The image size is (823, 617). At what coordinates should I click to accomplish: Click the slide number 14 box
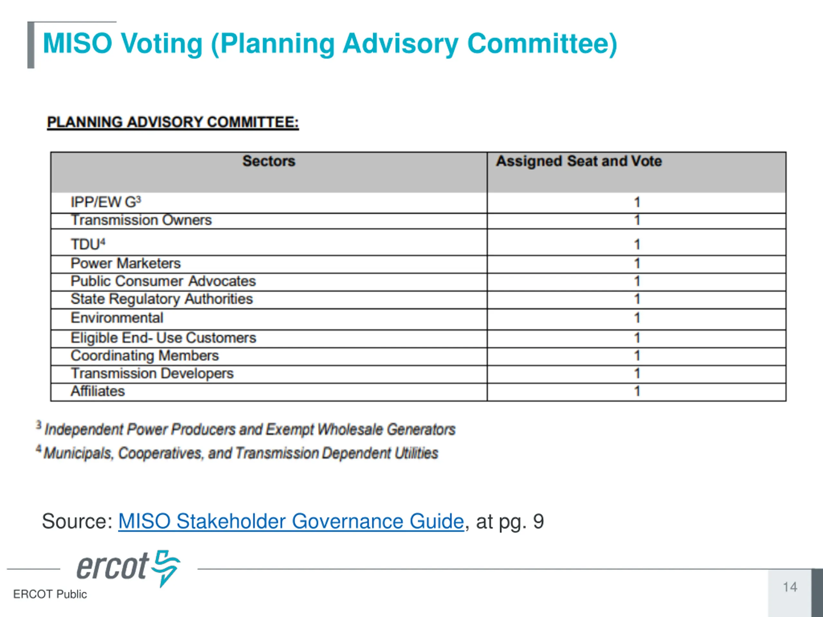pos(790,593)
